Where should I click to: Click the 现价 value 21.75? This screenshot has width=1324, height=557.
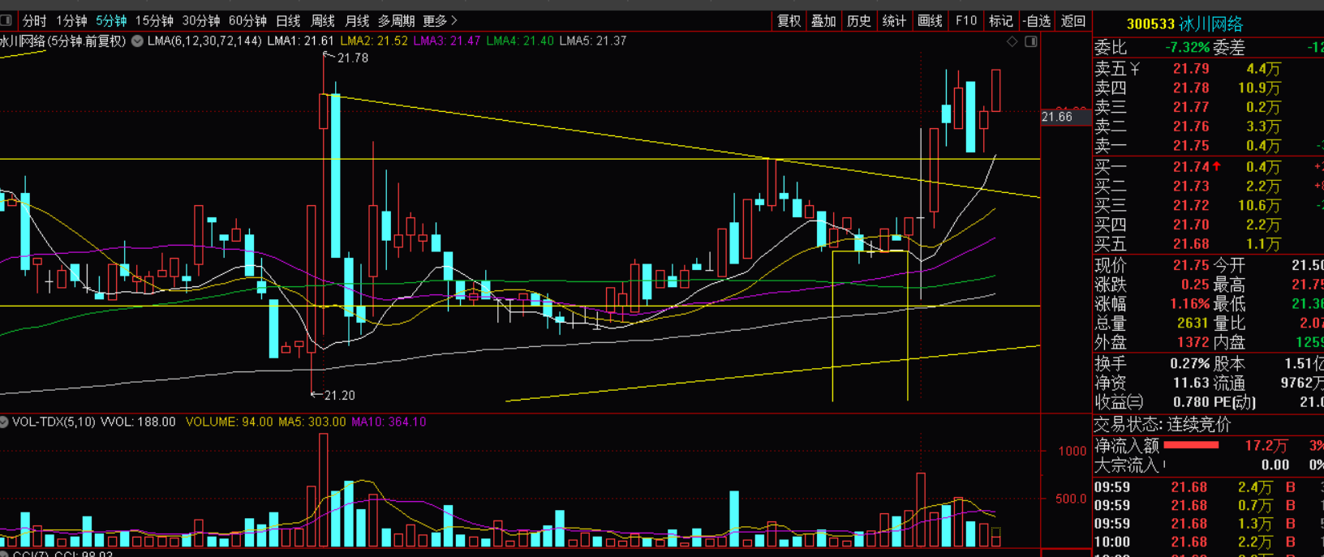[1191, 265]
